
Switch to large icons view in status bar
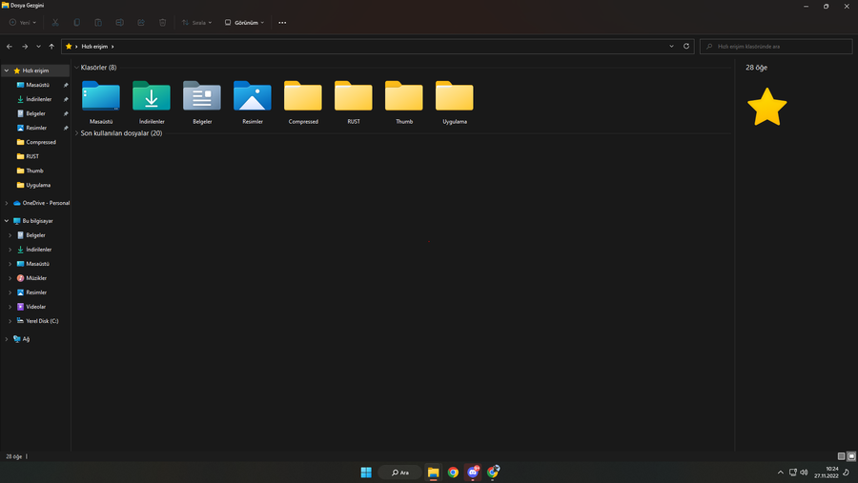click(851, 455)
